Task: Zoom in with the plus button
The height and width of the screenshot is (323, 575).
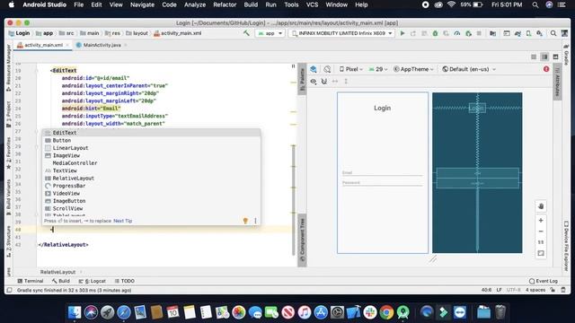Action: tap(541, 221)
